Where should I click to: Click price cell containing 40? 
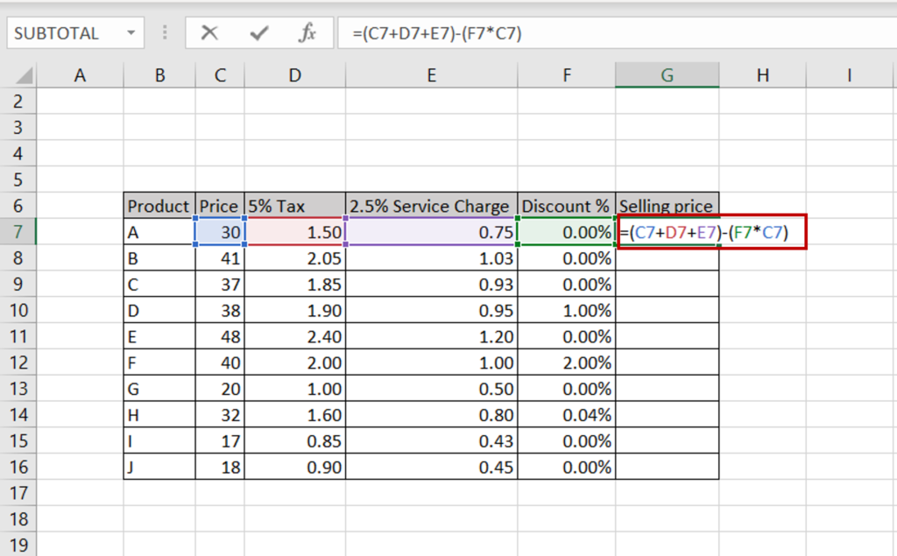(220, 362)
